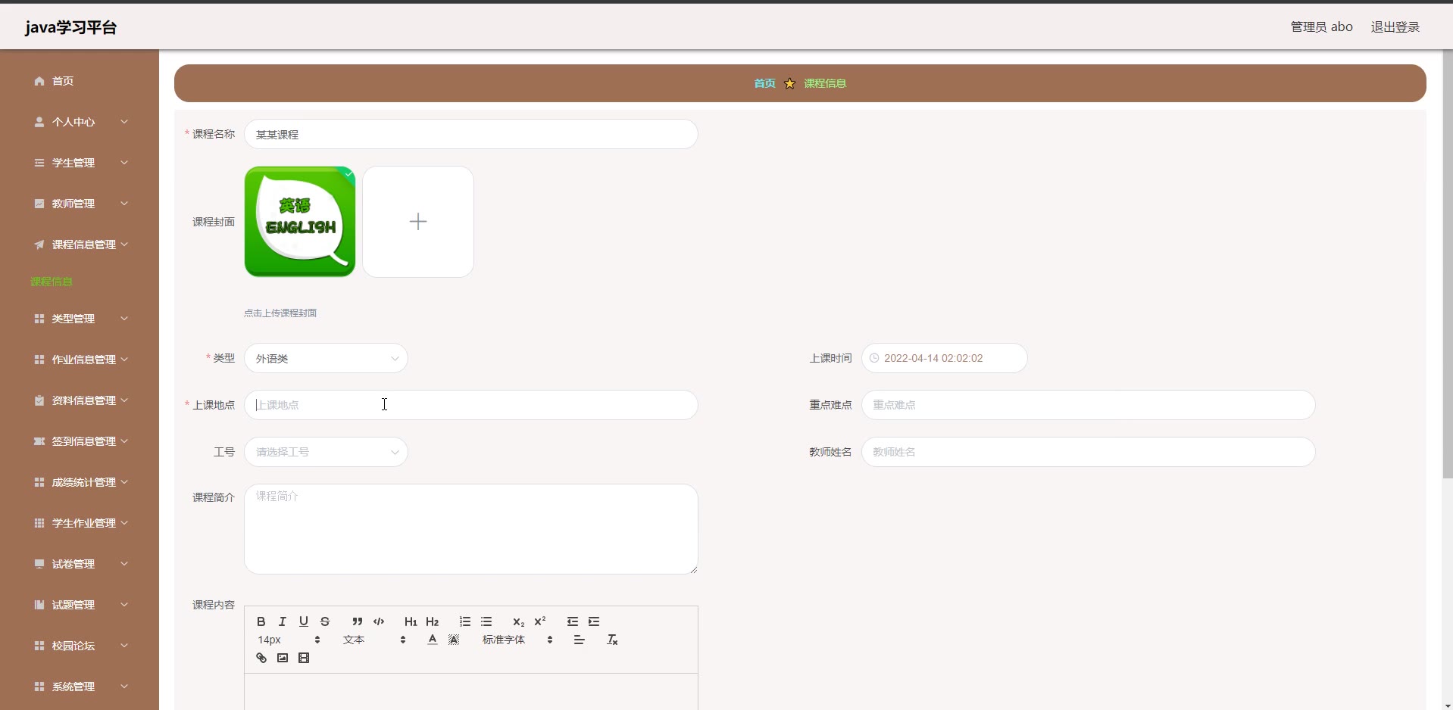Insert an ordered numbered list
1453x710 pixels.
coord(465,621)
